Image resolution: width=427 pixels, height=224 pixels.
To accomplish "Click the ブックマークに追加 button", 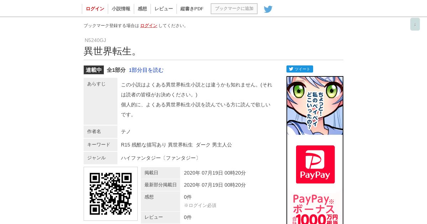I will click(234, 9).
